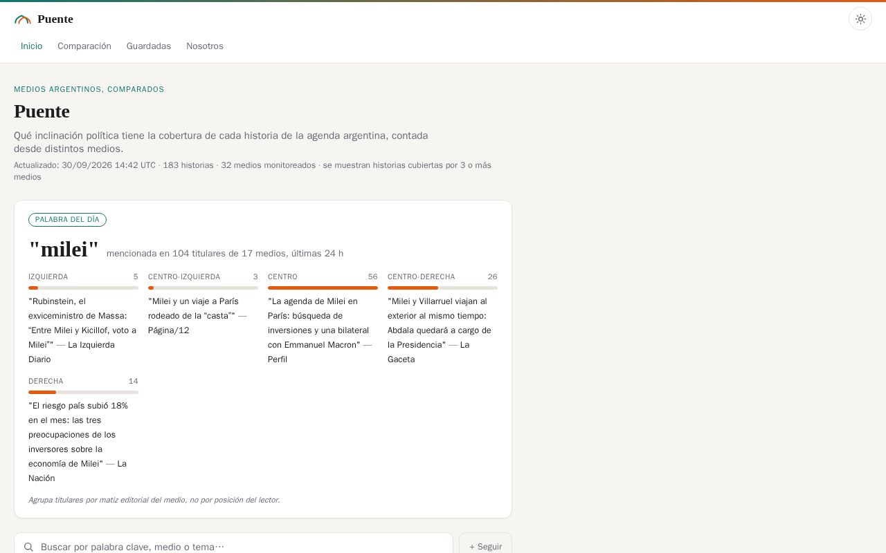Click the CENTRO column label
The height and width of the screenshot is (553, 886).
point(283,276)
